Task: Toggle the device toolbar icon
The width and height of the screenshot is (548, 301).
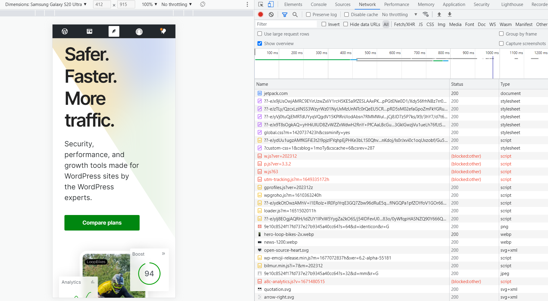Action: tap(271, 4)
